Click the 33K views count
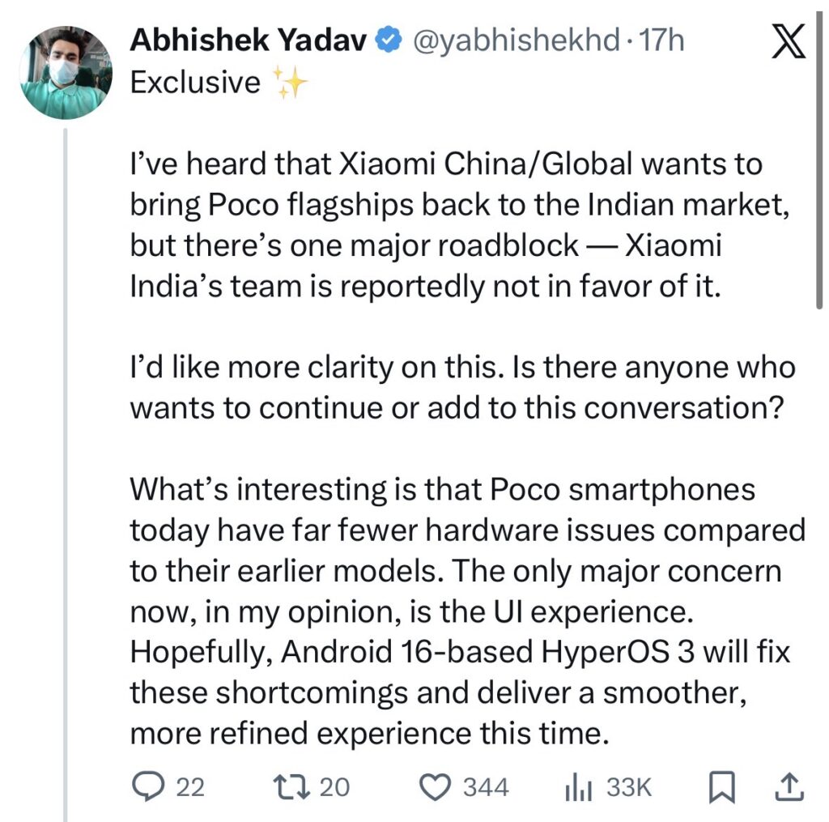Viewport: 829px width, 822px height. (x=629, y=786)
